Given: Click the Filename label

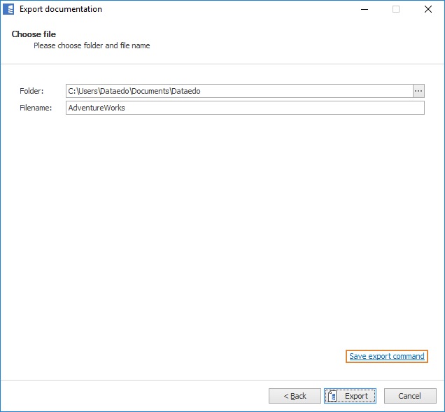Looking at the screenshot, I should point(36,108).
